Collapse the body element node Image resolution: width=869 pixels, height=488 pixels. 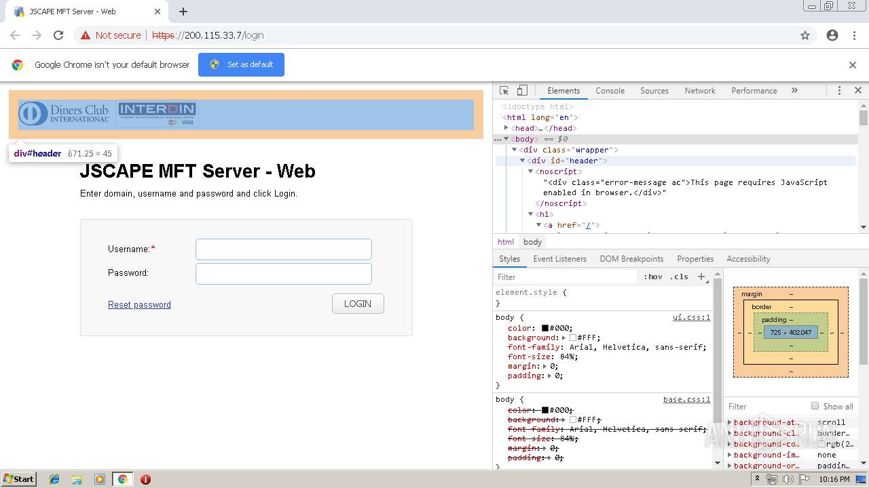pos(506,139)
